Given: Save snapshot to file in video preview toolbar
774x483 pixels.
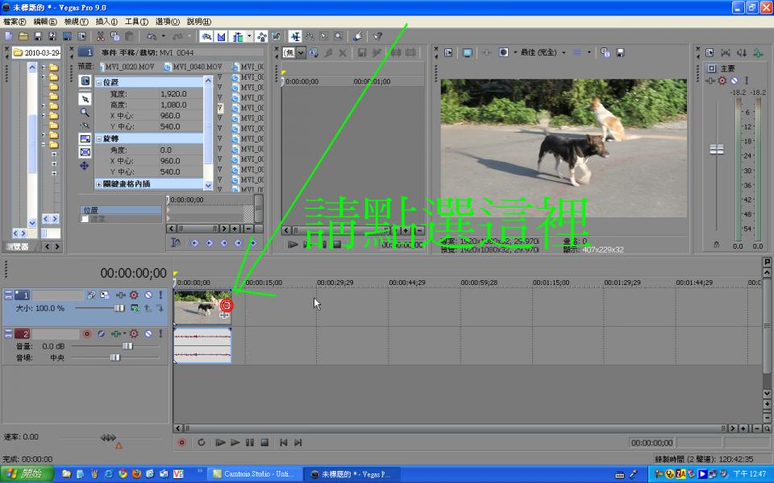Looking at the screenshot, I should (621, 52).
